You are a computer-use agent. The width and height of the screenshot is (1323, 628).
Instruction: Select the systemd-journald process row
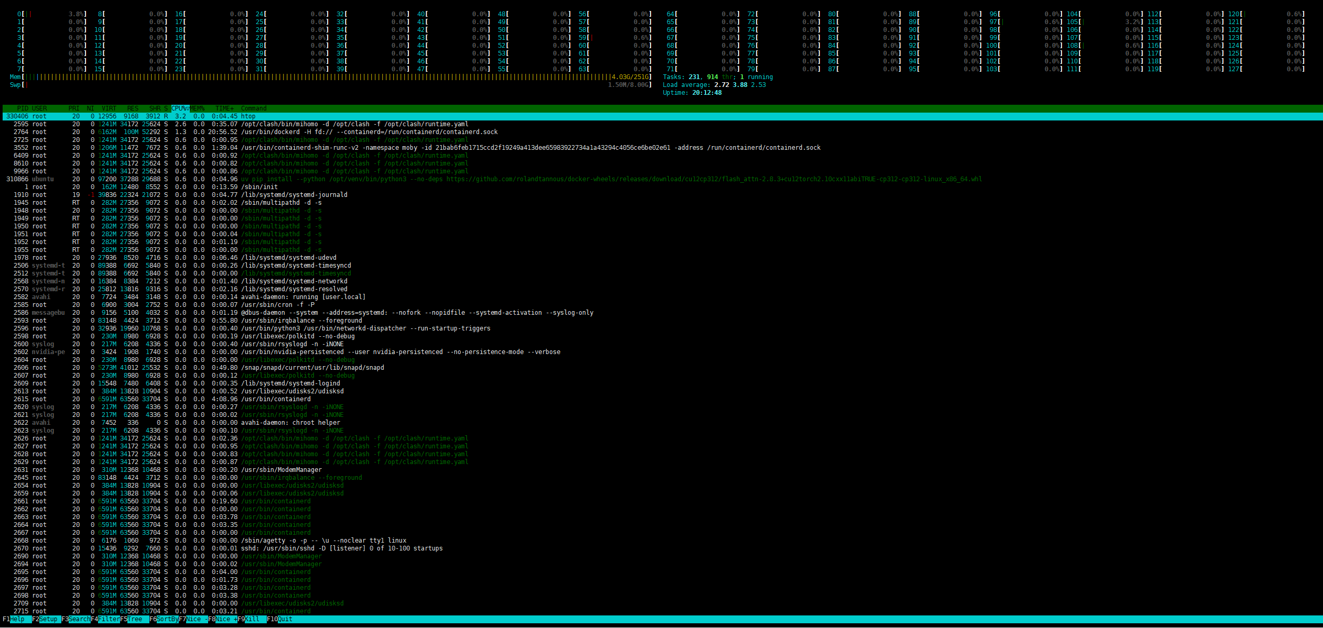tap(661, 195)
